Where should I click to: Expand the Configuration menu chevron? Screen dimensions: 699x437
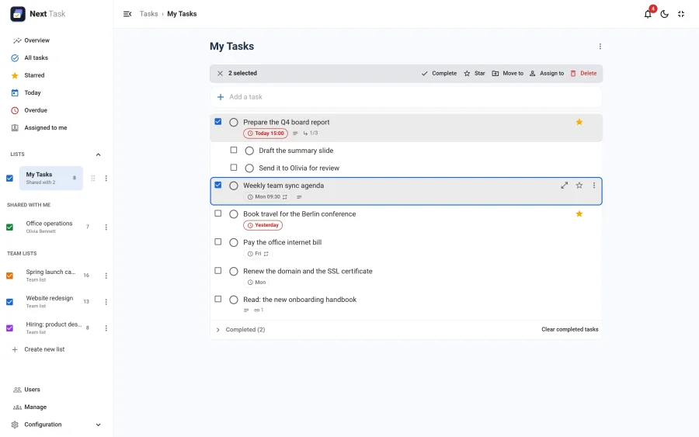(98, 425)
